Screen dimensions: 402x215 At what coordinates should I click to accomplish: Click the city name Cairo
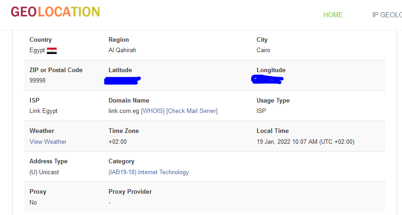[263, 50]
